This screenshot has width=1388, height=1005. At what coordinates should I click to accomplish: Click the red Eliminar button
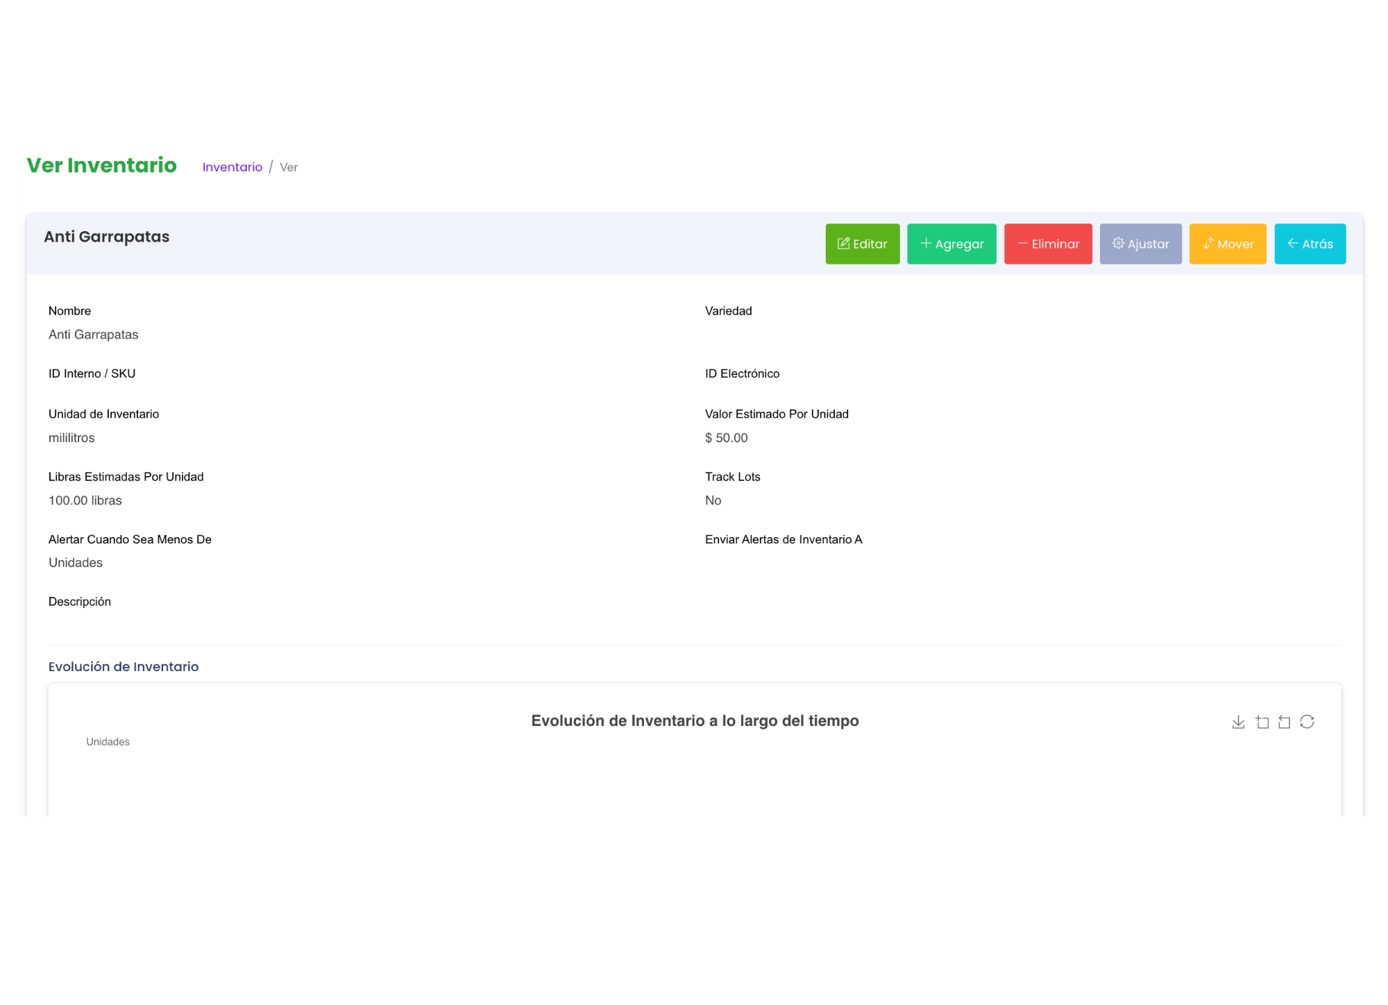(1047, 244)
